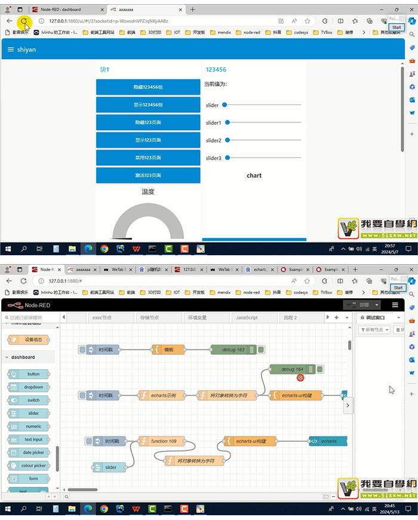Click the search icon below the flow canvas
Screen dimensions: 418x520
(x=66, y=497)
